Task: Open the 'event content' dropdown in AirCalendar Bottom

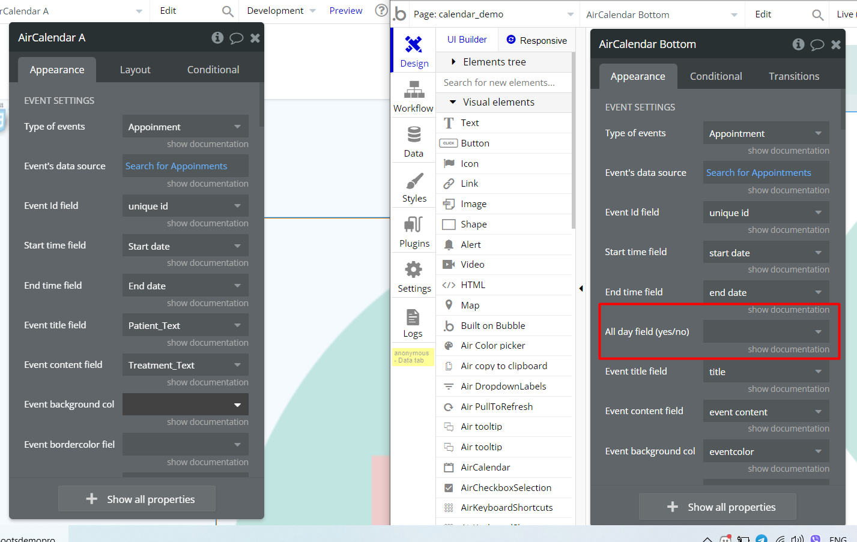Action: 766,412
